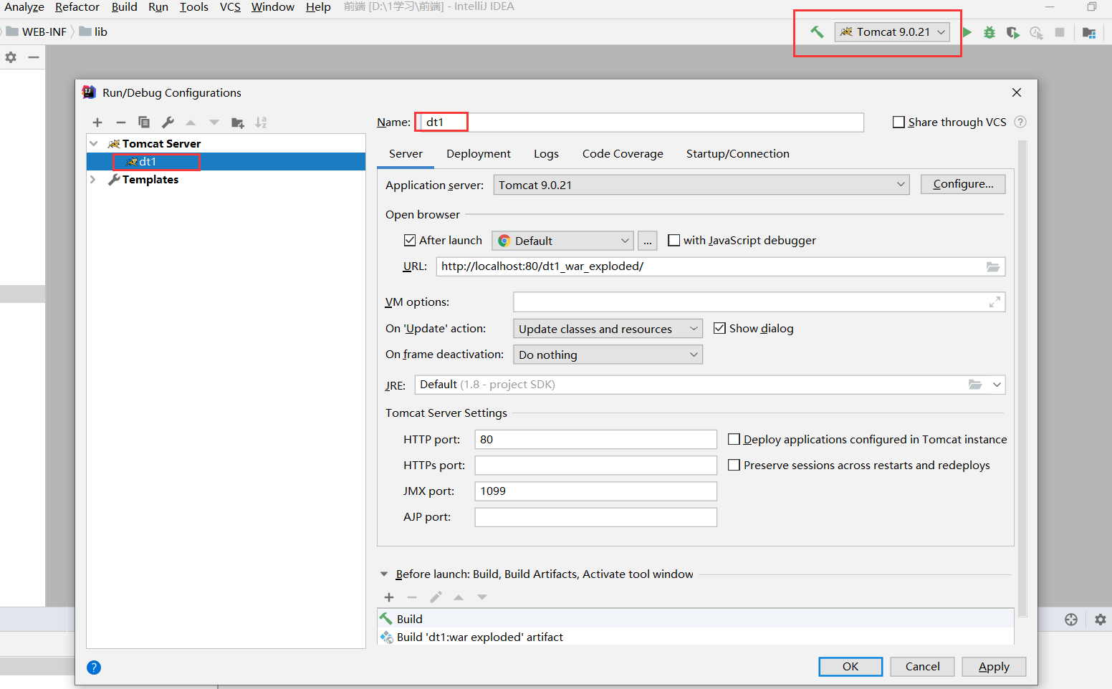Viewport: 1112px width, 689px height.
Task: Check Deploy applications configured in Tomcat instance
Action: (x=734, y=439)
